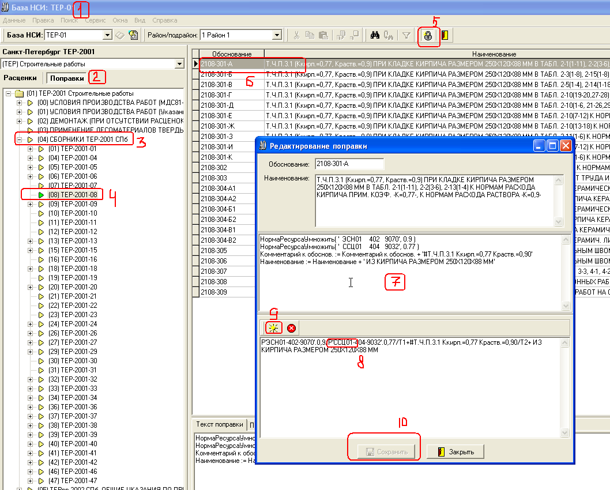Click the Редактирование поправки dialog title icon
Viewport: 610px width, 490px height.
[262, 146]
